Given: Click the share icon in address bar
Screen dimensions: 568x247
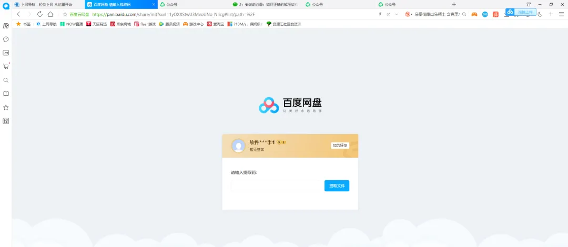Looking at the screenshot, I should [x=389, y=14].
